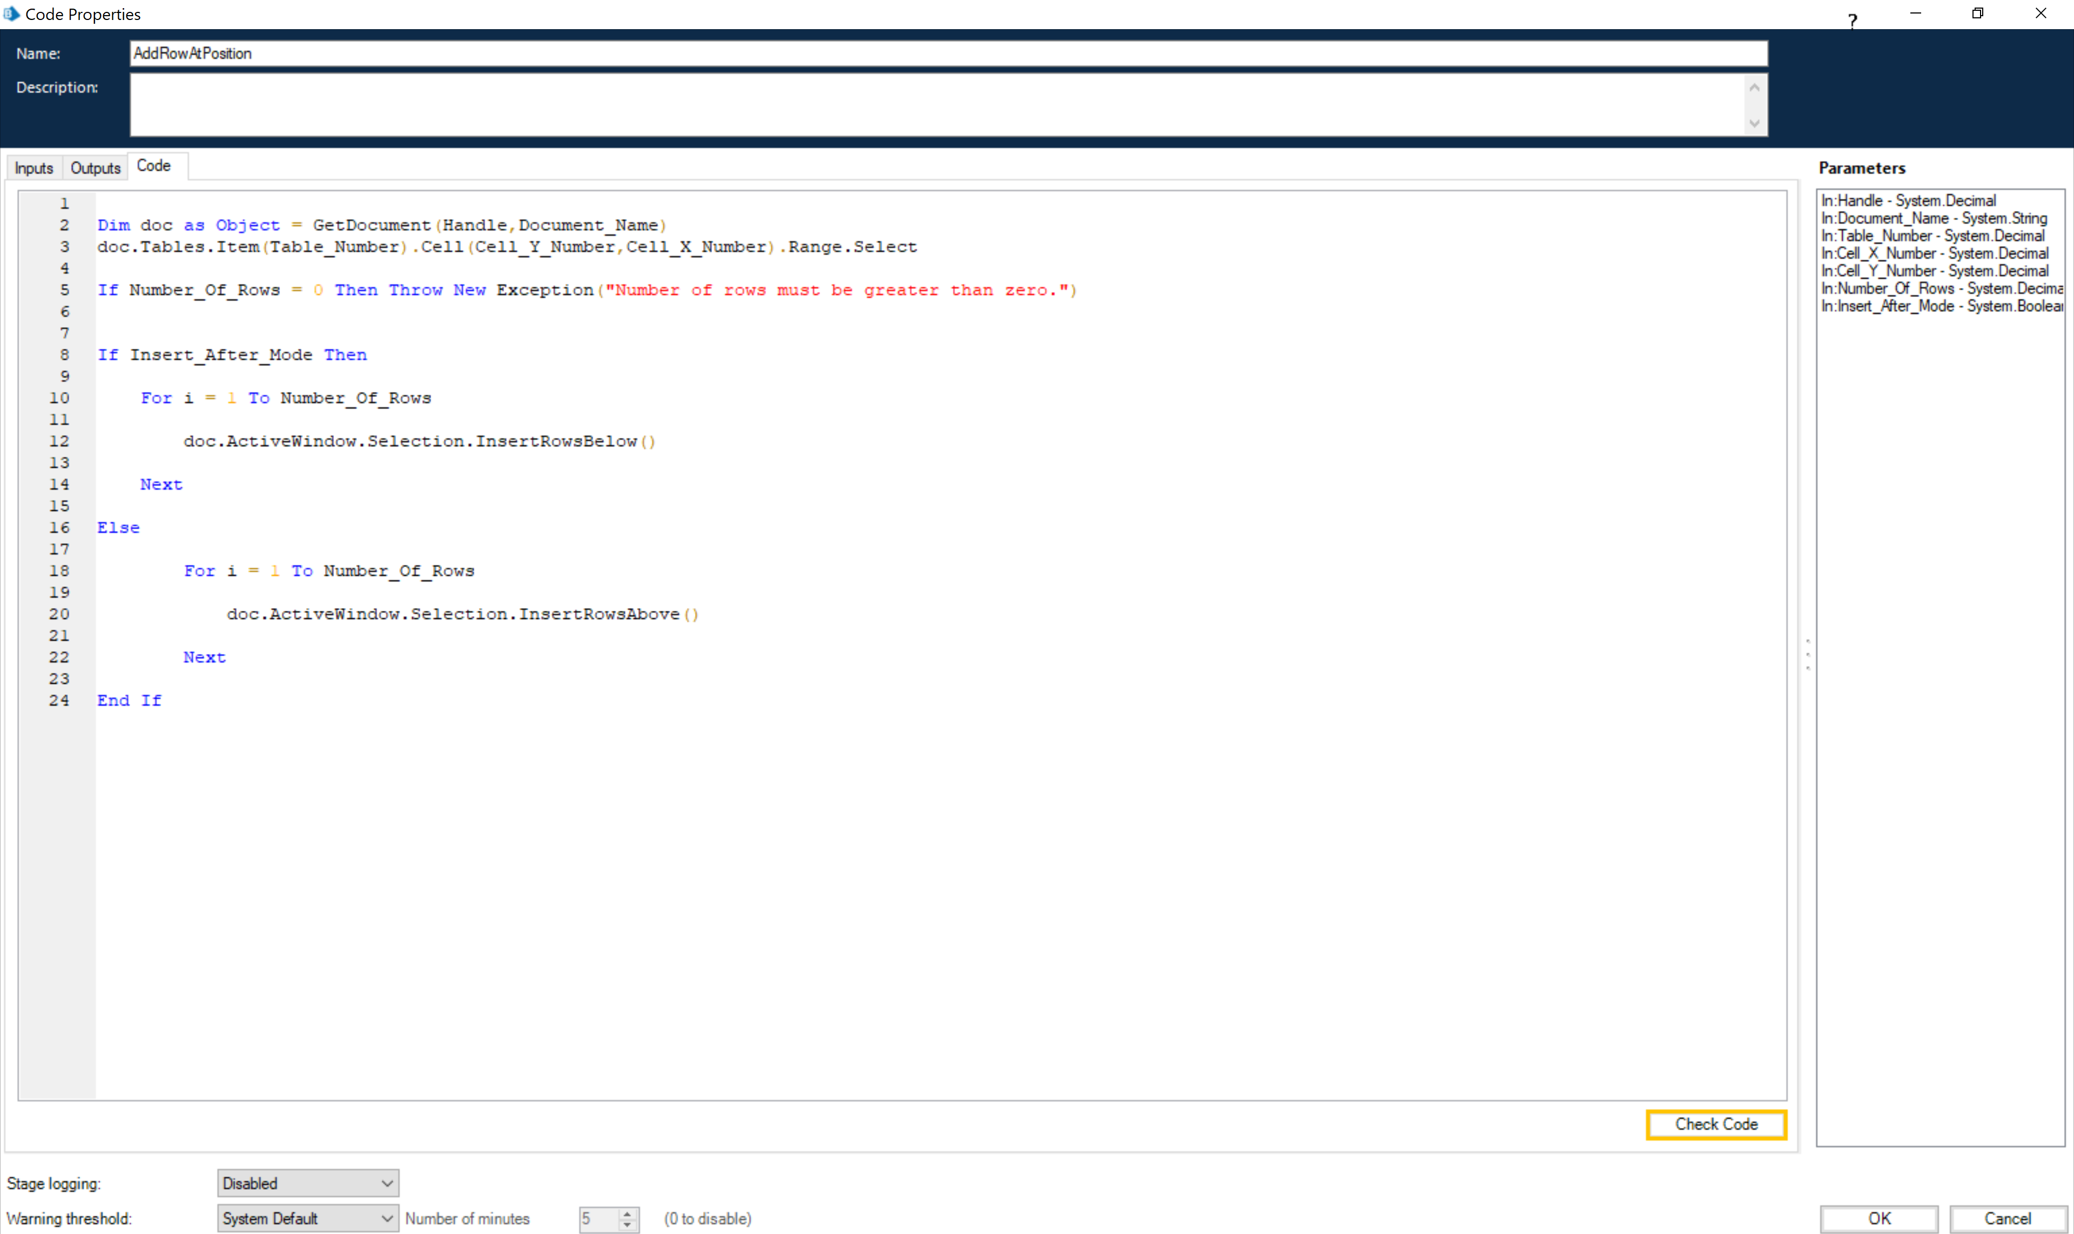Switch to the Outputs tab
Screen dimensions: 2074x1234
click(x=96, y=168)
